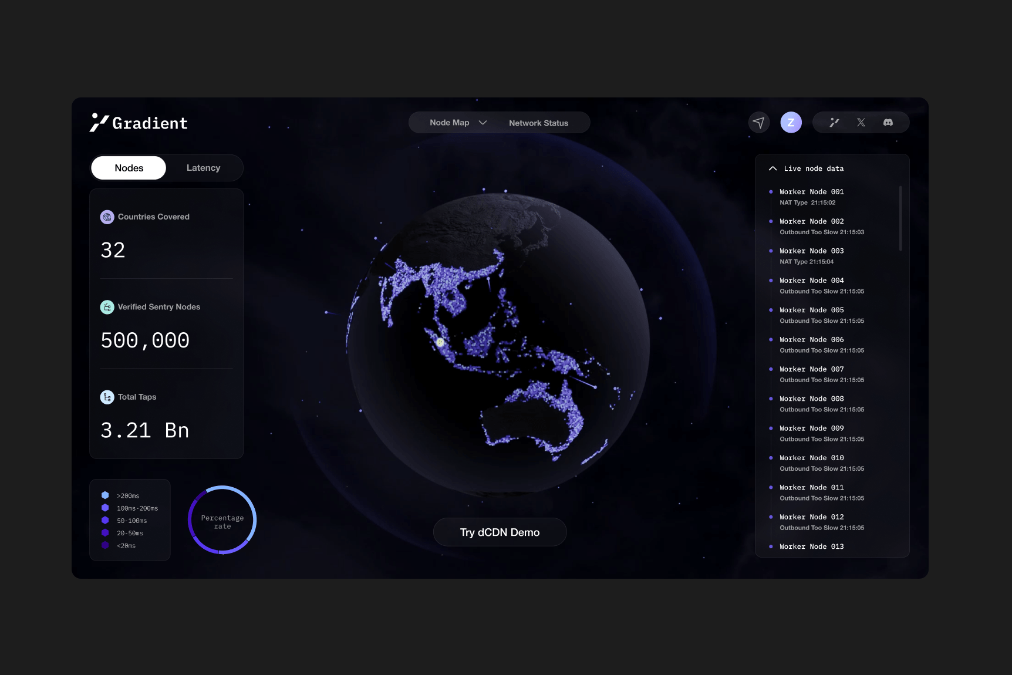Screen dimensions: 1012x675
Task: Select the Worker Node 002 entry
Action: click(822, 227)
